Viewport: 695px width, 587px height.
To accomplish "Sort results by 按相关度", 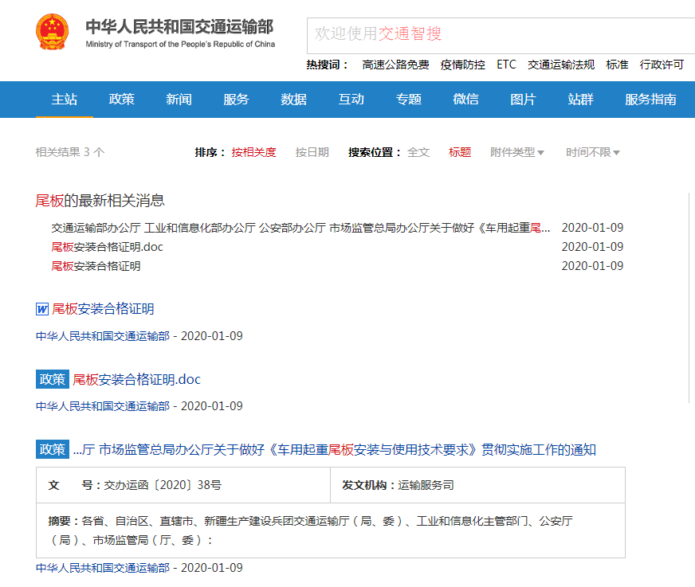I will (253, 152).
